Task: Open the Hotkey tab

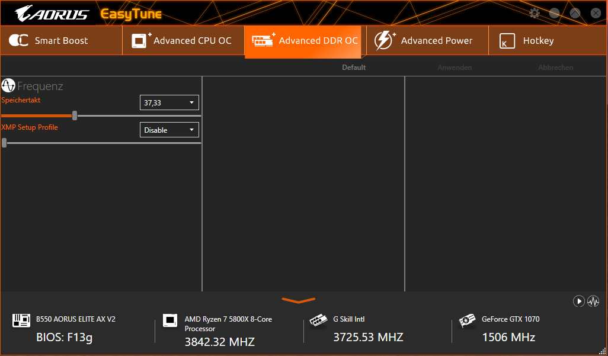Action: (548, 40)
